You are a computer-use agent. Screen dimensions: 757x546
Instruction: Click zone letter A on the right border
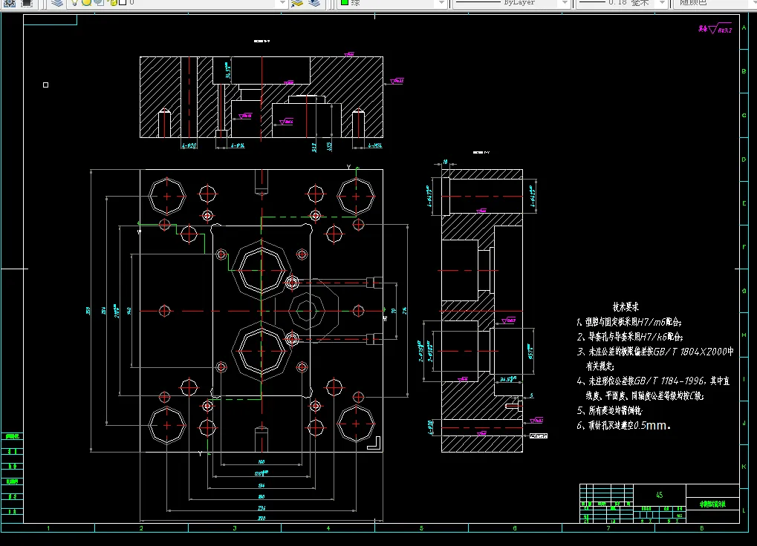744,27
